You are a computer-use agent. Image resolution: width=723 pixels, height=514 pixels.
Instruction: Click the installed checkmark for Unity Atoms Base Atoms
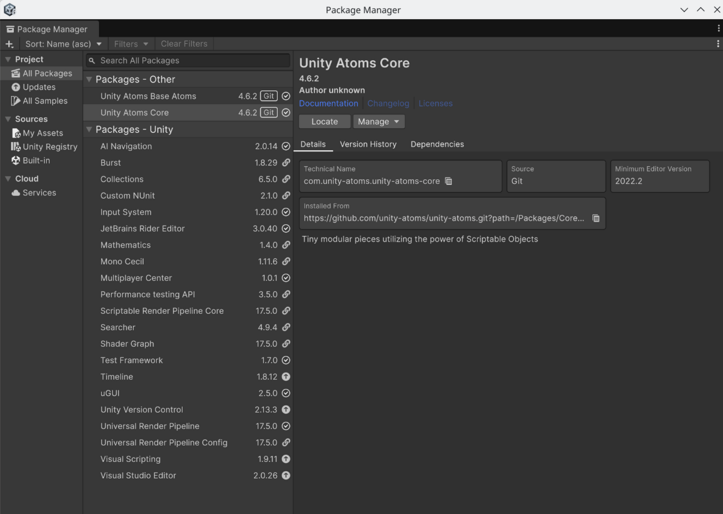coord(286,96)
